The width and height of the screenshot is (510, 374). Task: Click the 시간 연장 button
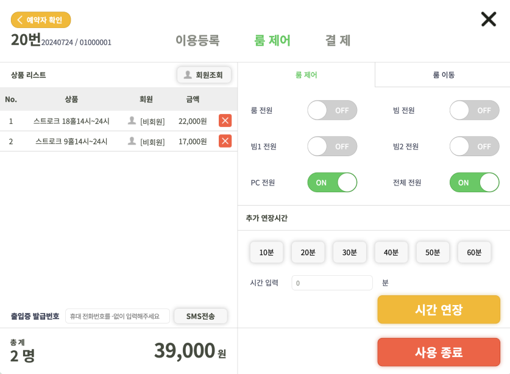[439, 309]
